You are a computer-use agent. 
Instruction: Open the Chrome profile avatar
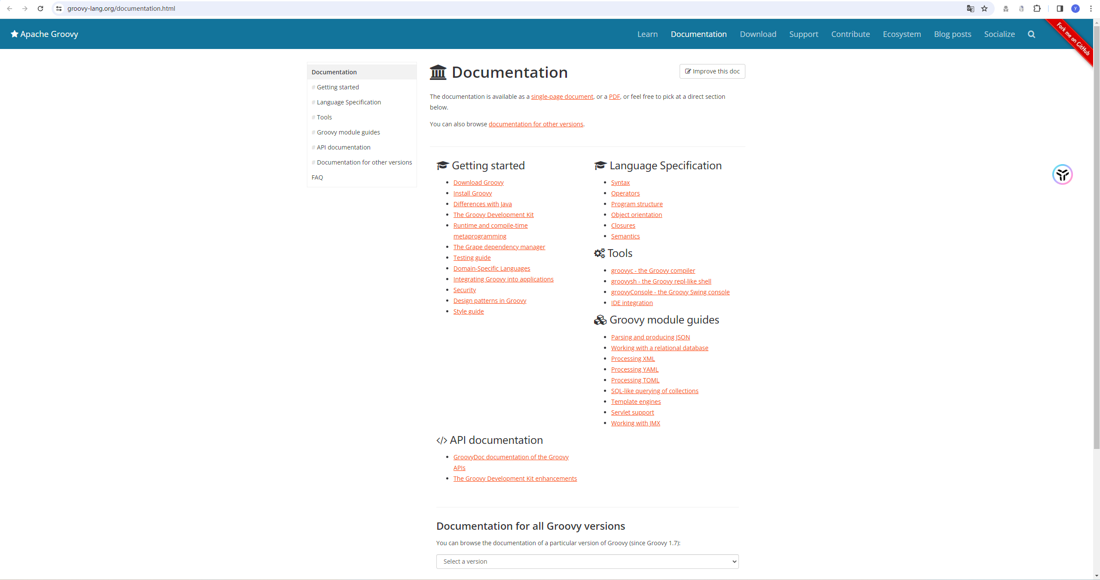1075,9
